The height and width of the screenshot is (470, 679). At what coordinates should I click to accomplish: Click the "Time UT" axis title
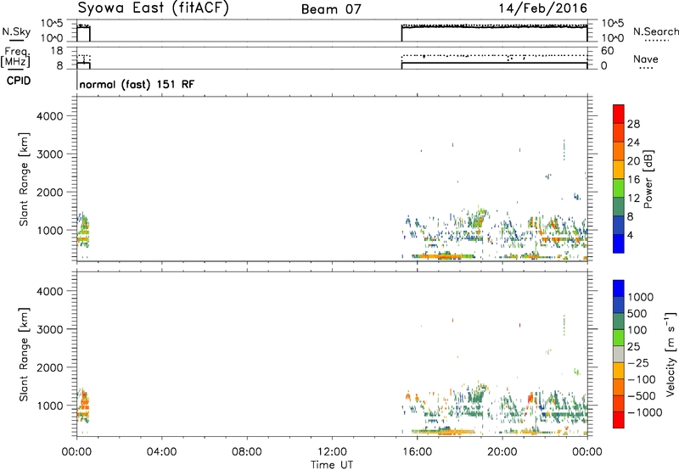[x=332, y=465]
